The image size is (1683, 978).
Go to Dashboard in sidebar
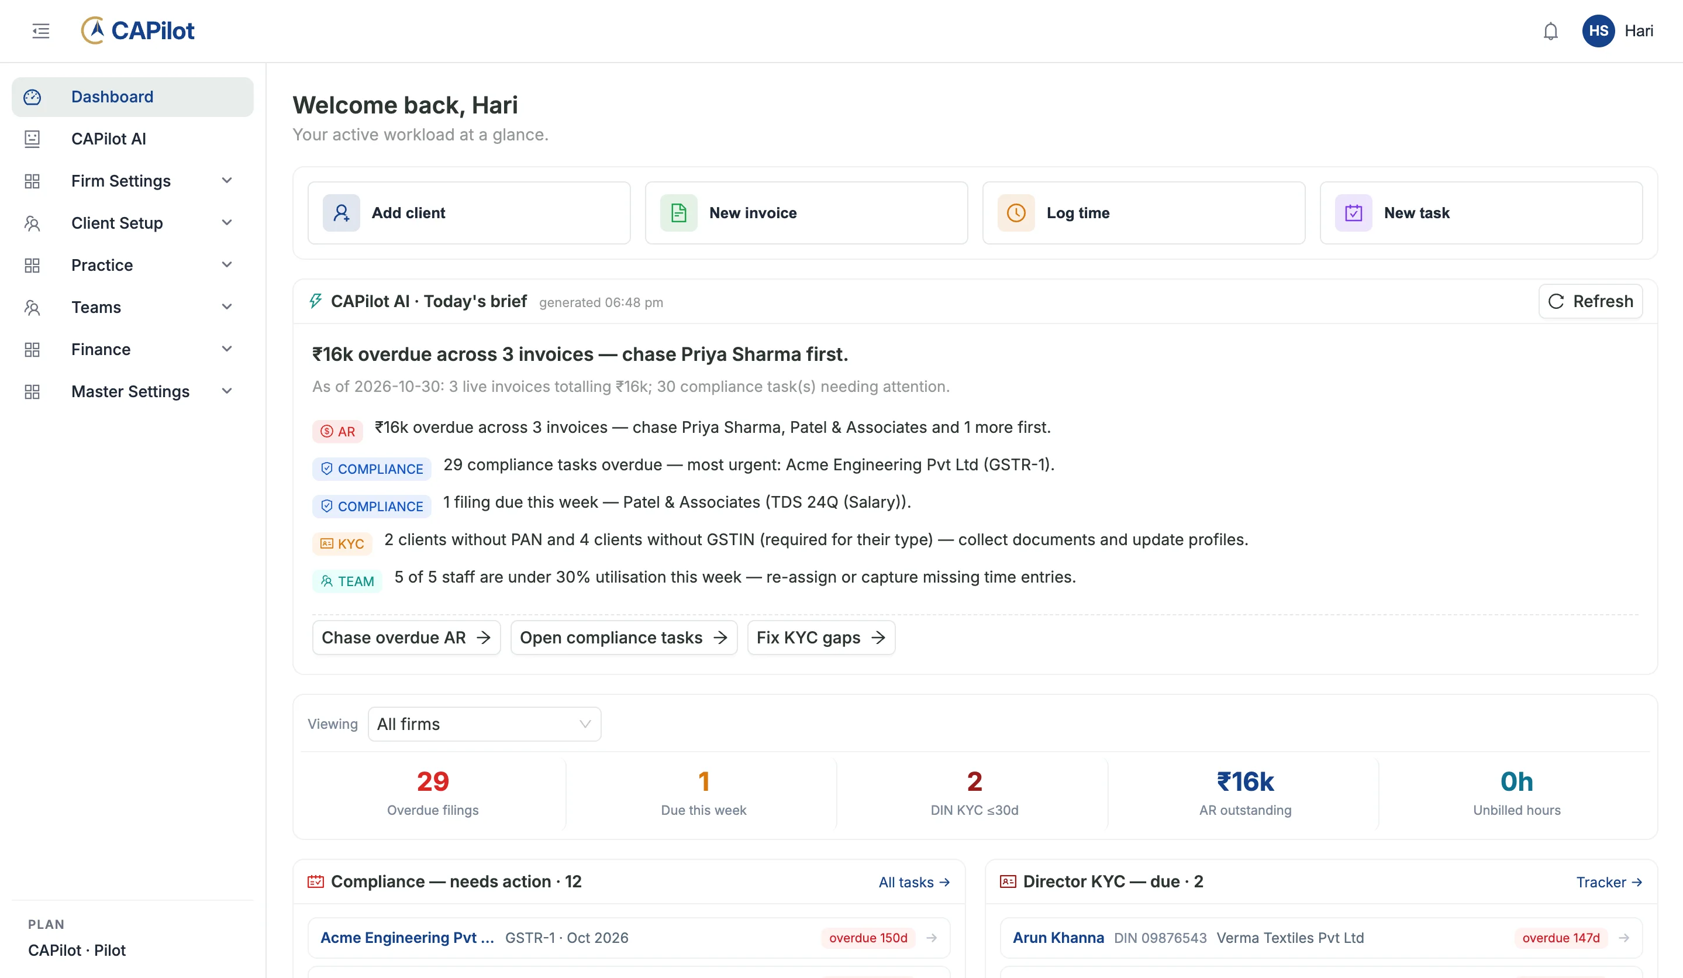[x=132, y=97]
